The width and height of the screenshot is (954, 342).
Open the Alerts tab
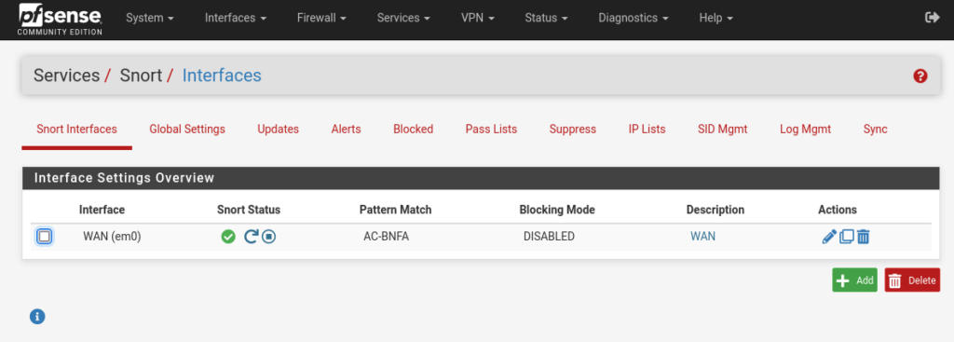click(x=347, y=129)
